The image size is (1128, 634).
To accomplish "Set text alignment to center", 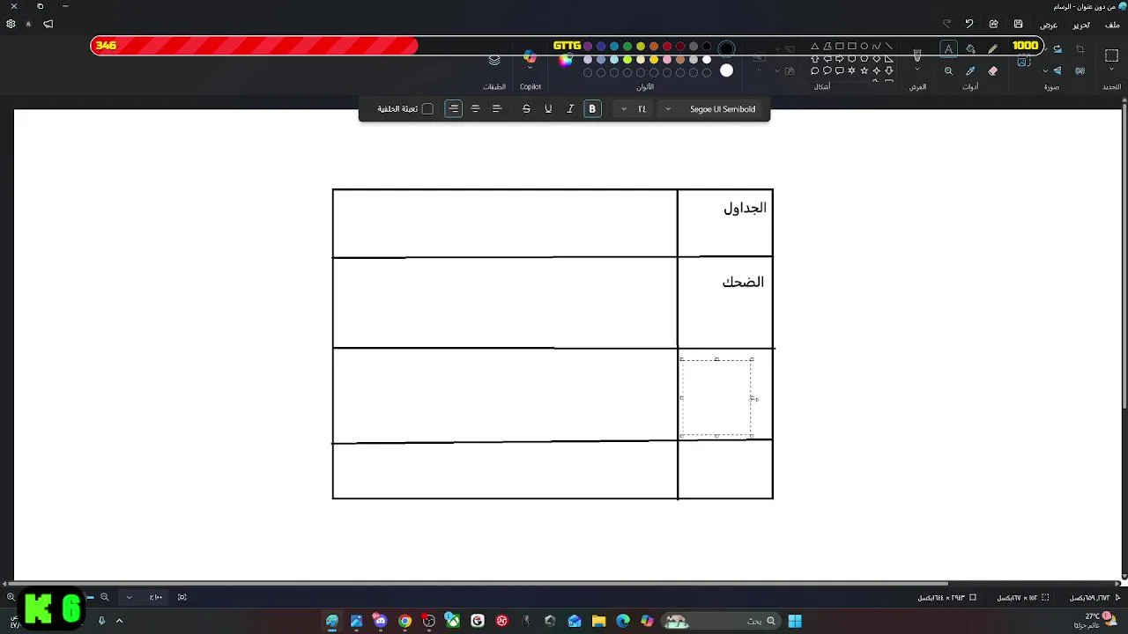I will [475, 109].
